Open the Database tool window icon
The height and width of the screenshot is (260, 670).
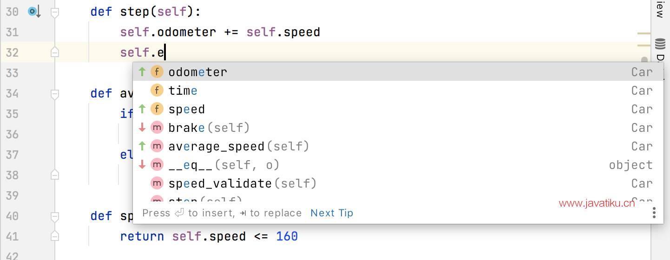pyautogui.click(x=660, y=45)
